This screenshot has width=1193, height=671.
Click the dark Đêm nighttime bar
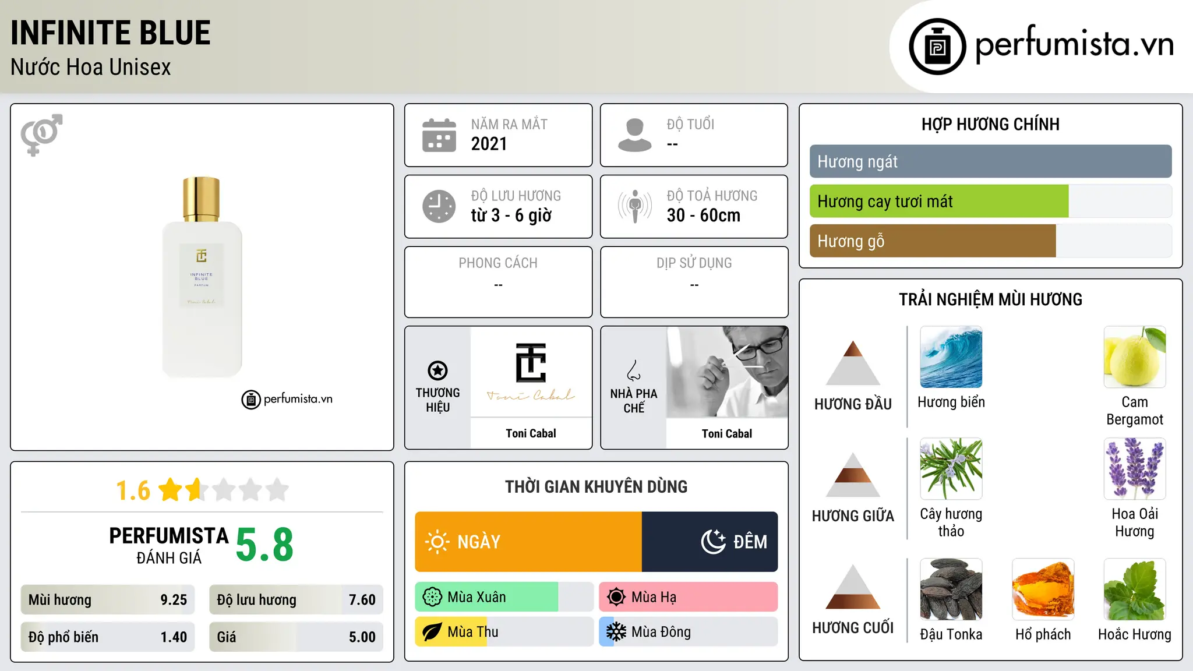710,542
